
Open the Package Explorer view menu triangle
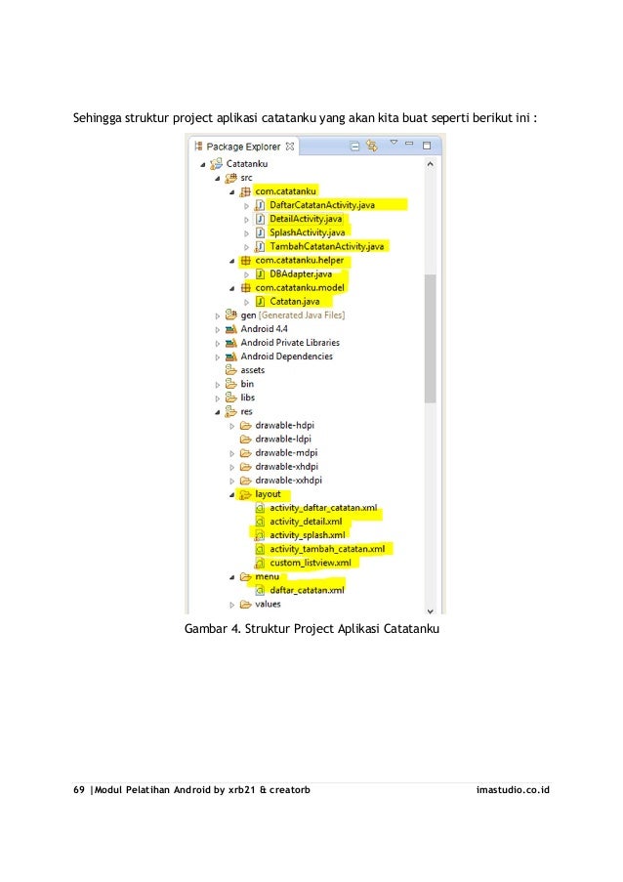394,143
